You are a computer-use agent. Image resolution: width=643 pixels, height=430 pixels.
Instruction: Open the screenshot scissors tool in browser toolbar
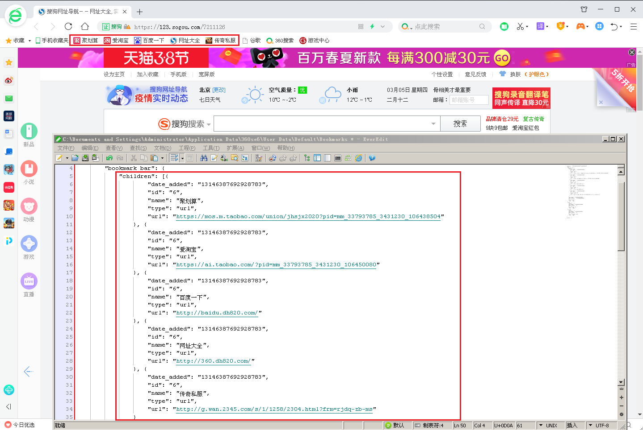coord(520,27)
